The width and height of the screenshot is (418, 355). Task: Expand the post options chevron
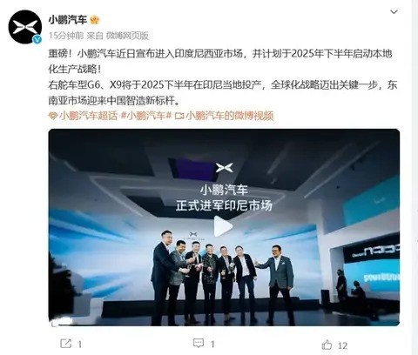(x=394, y=12)
